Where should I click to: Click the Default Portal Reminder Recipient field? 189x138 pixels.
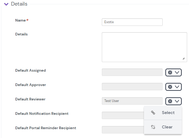[x=123, y=130]
